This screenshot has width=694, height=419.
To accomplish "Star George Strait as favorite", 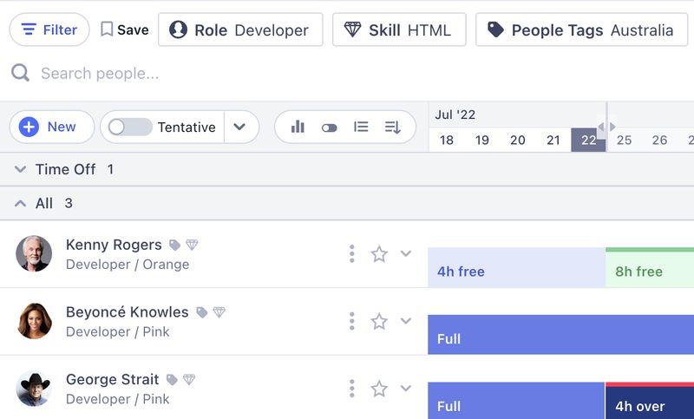I will [x=379, y=389].
